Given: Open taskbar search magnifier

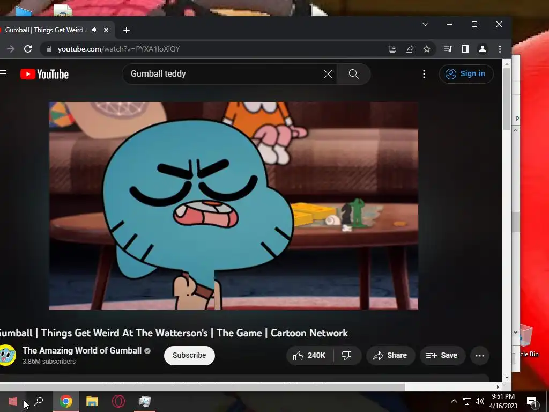Looking at the screenshot, I should pyautogui.click(x=39, y=401).
